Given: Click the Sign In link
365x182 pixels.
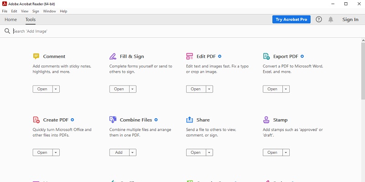Looking at the screenshot, I should point(350,20).
